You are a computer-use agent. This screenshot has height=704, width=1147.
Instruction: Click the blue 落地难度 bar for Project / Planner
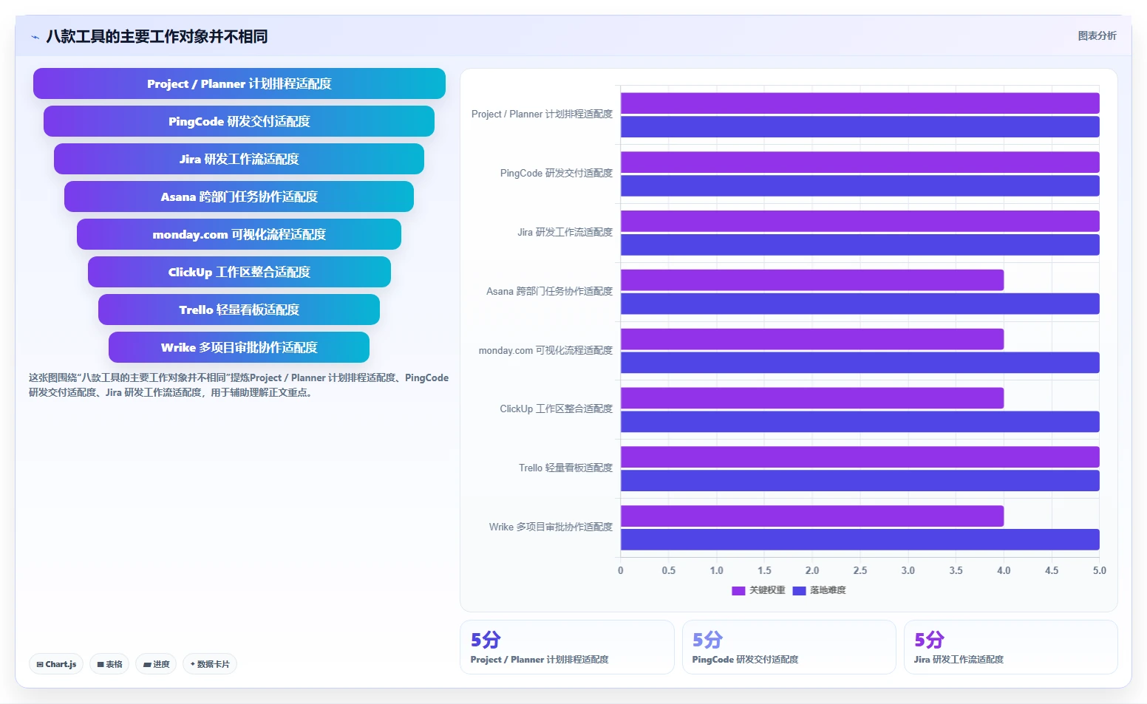860,127
